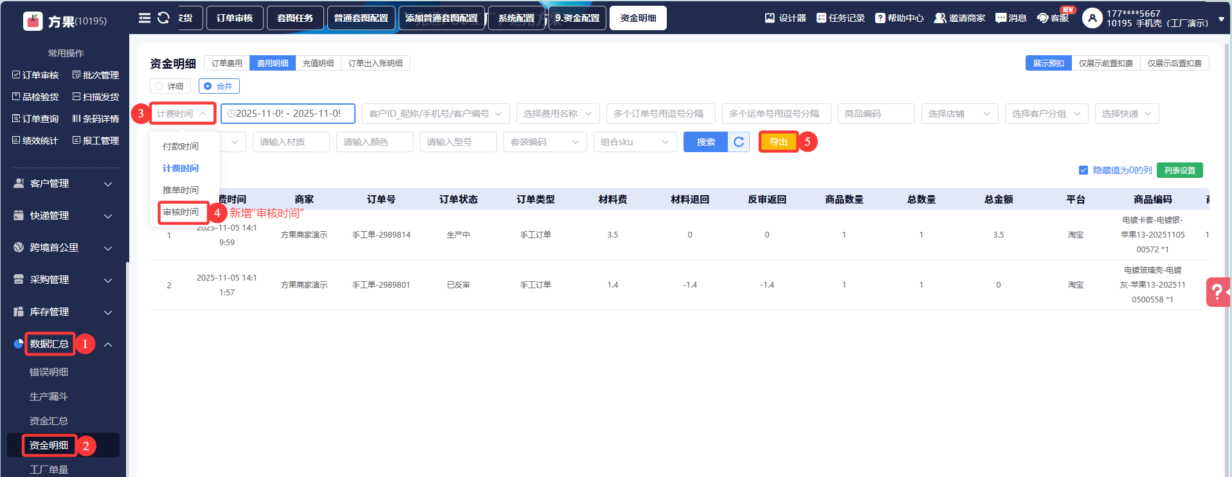Click the hamburger menu collapse icon
This screenshot has width=1232, height=477.
[145, 18]
